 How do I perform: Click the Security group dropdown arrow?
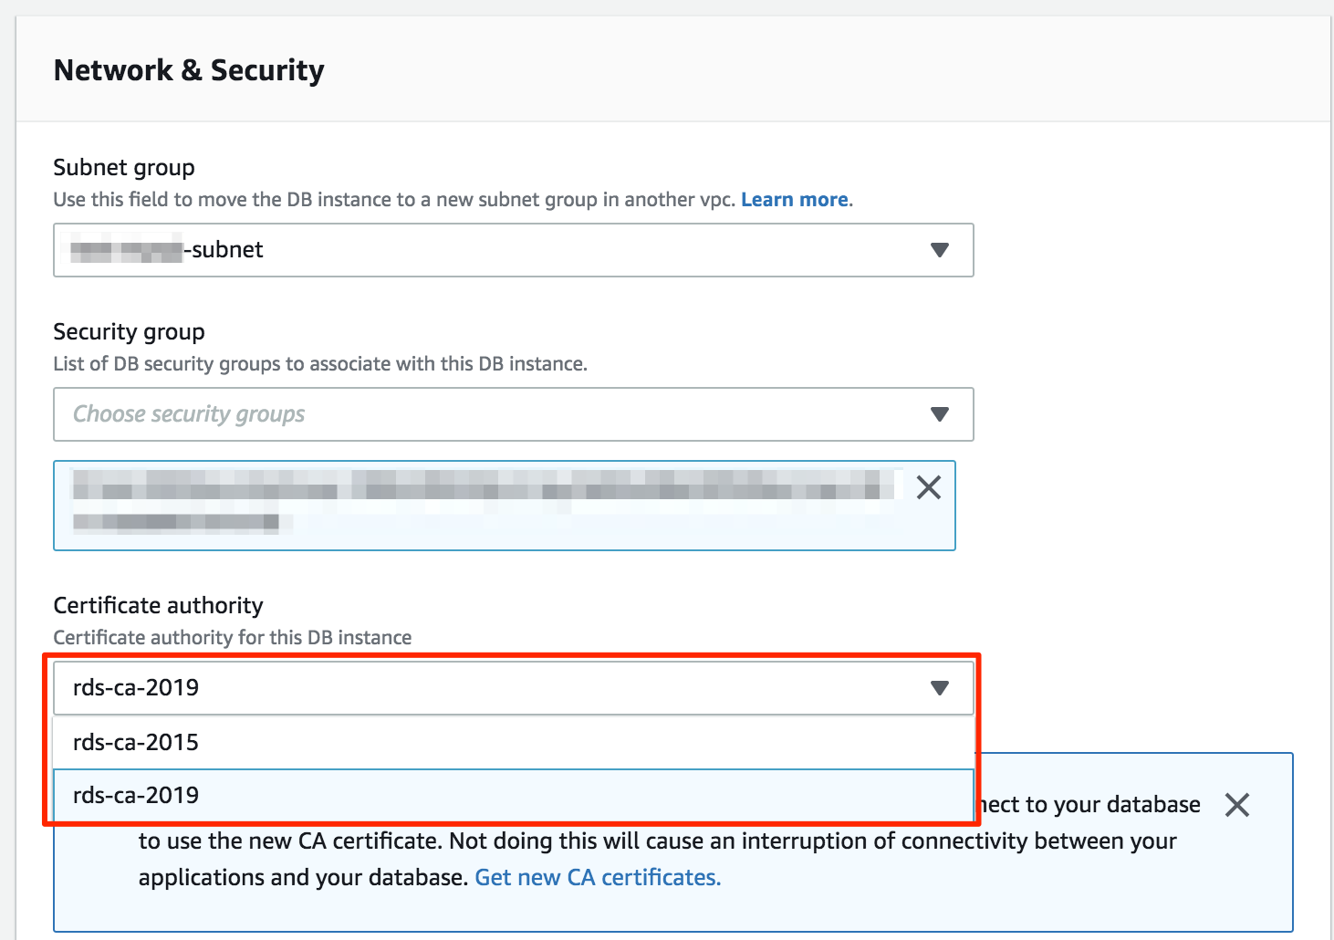click(940, 414)
